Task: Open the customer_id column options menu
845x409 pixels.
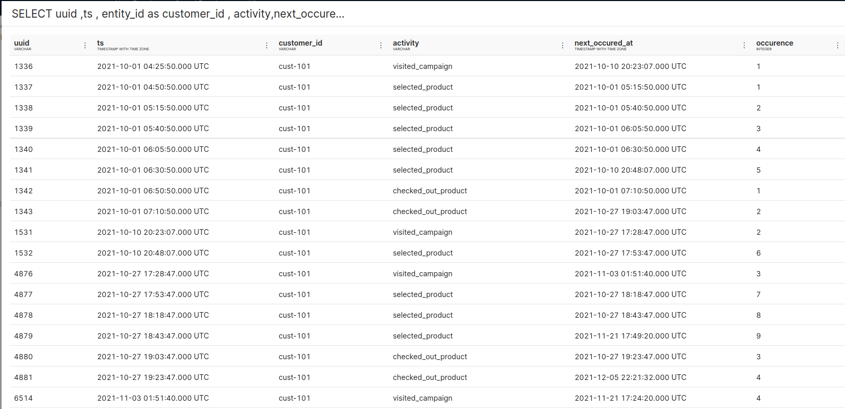Action: [381, 46]
